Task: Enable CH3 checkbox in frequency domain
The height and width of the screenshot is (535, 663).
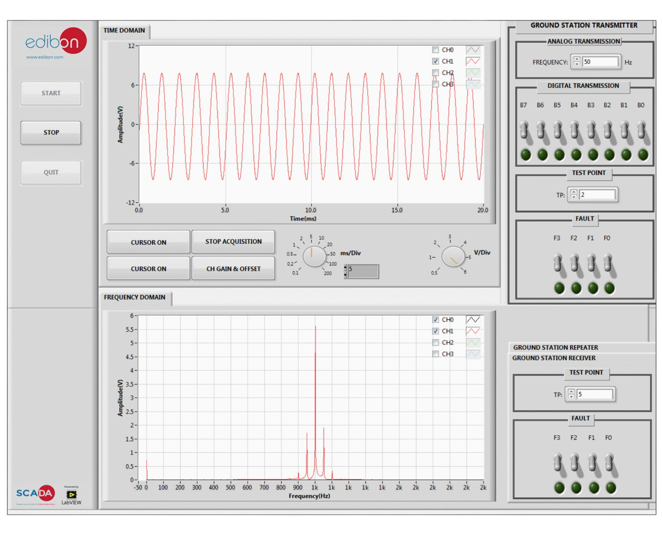Action: point(435,354)
